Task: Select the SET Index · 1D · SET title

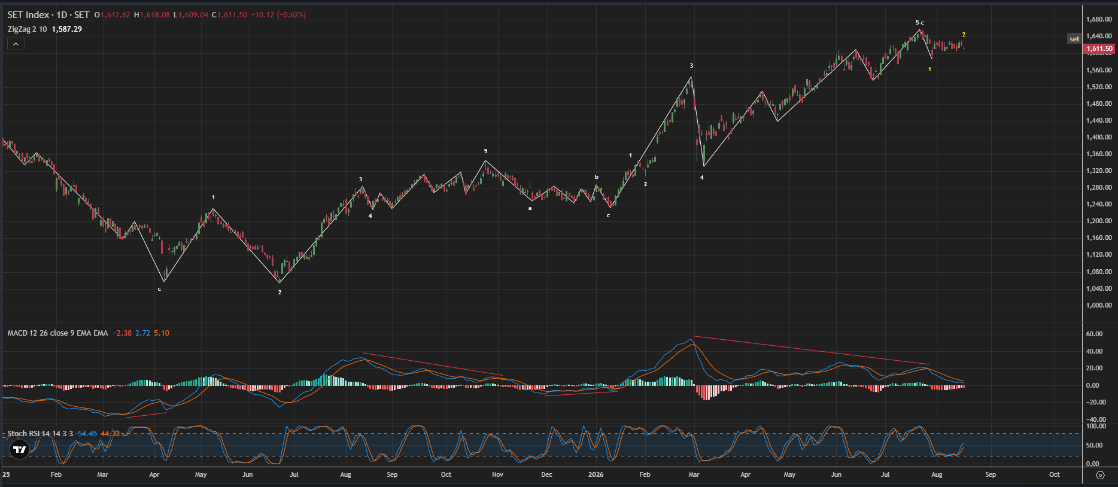Action: tap(48, 14)
